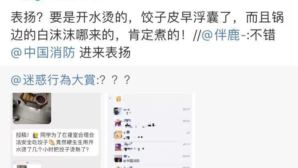Tap the yellow avatar icon at the chat list top
Viewport: 298px width, 168px height.
118,99
